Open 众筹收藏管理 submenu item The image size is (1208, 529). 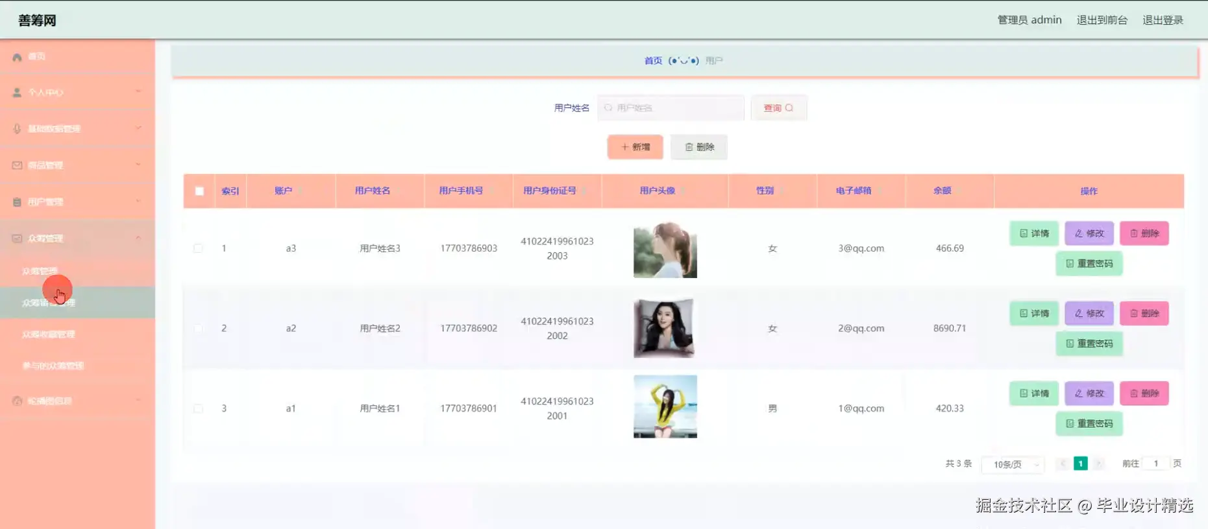77,335
